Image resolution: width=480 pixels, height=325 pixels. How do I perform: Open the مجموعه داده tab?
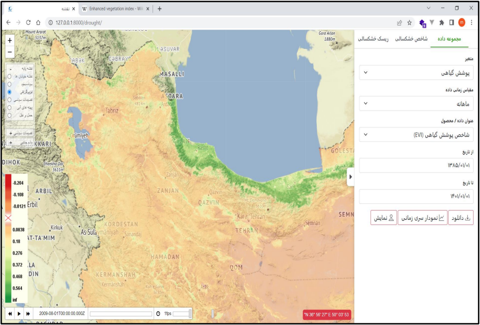coord(449,39)
